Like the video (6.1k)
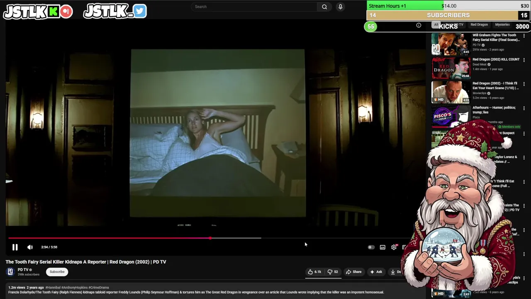531x299 pixels. [x=314, y=272]
